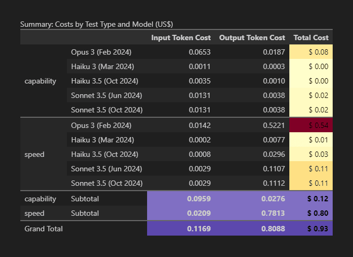This screenshot has width=353, height=257.
Task: Click the output cost value 0.1112
Action: [x=274, y=183]
